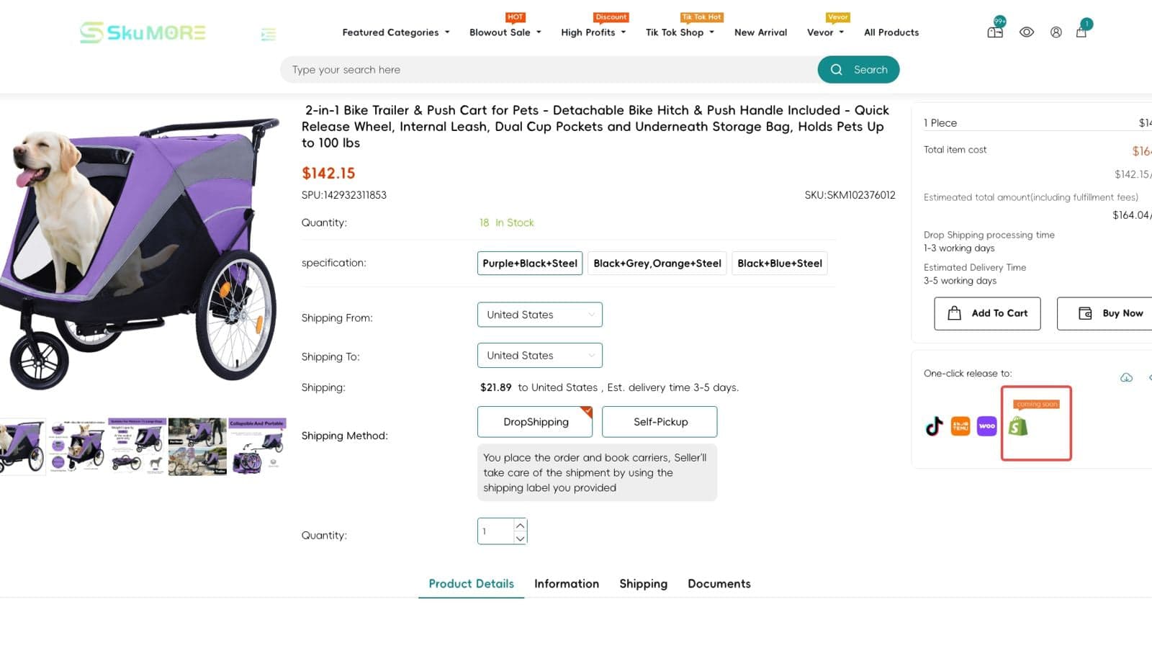Click the eye browsing history icon
The image size is (1152, 648).
pyautogui.click(x=1027, y=32)
